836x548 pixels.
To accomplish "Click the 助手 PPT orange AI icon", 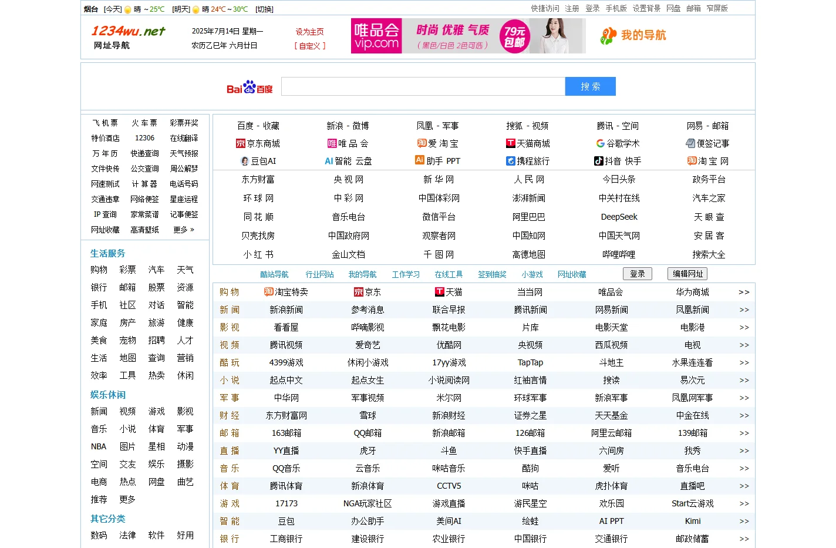I will tap(419, 160).
